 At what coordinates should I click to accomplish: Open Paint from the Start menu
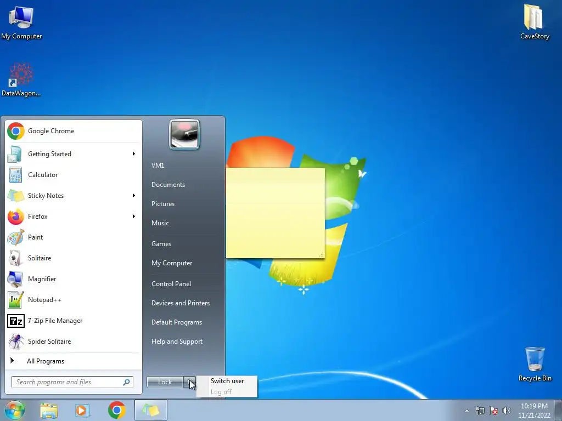coord(74,237)
